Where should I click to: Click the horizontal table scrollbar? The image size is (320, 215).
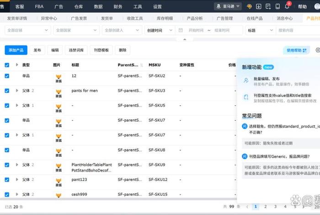coord(118,199)
